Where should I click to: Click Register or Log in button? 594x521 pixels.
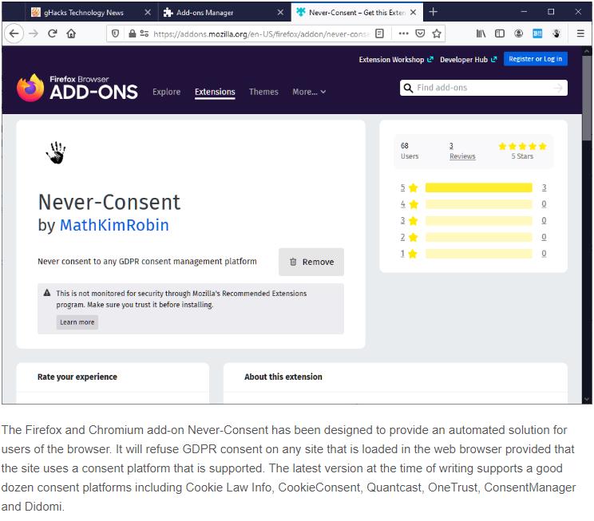click(x=535, y=59)
